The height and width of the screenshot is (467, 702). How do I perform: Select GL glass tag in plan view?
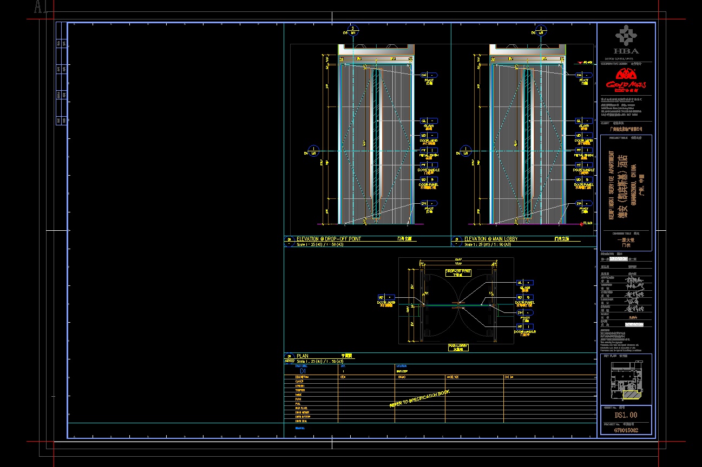[525, 283]
